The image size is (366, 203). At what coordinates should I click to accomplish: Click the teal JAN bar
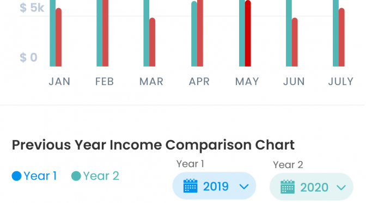(x=53, y=33)
